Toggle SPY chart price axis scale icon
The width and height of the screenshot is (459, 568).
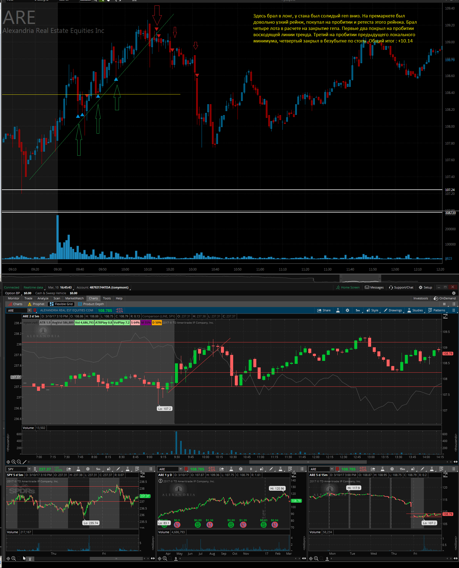click(143, 475)
